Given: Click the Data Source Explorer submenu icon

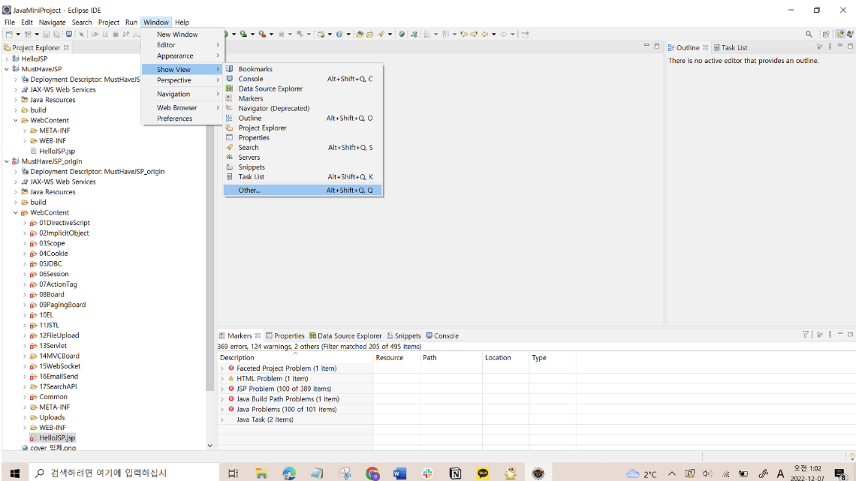Looking at the screenshot, I should 229,89.
